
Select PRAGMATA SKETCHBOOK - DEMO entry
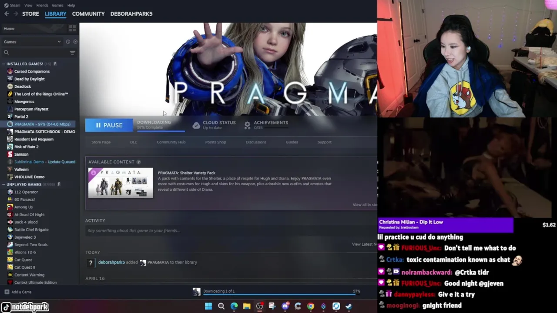coord(44,132)
